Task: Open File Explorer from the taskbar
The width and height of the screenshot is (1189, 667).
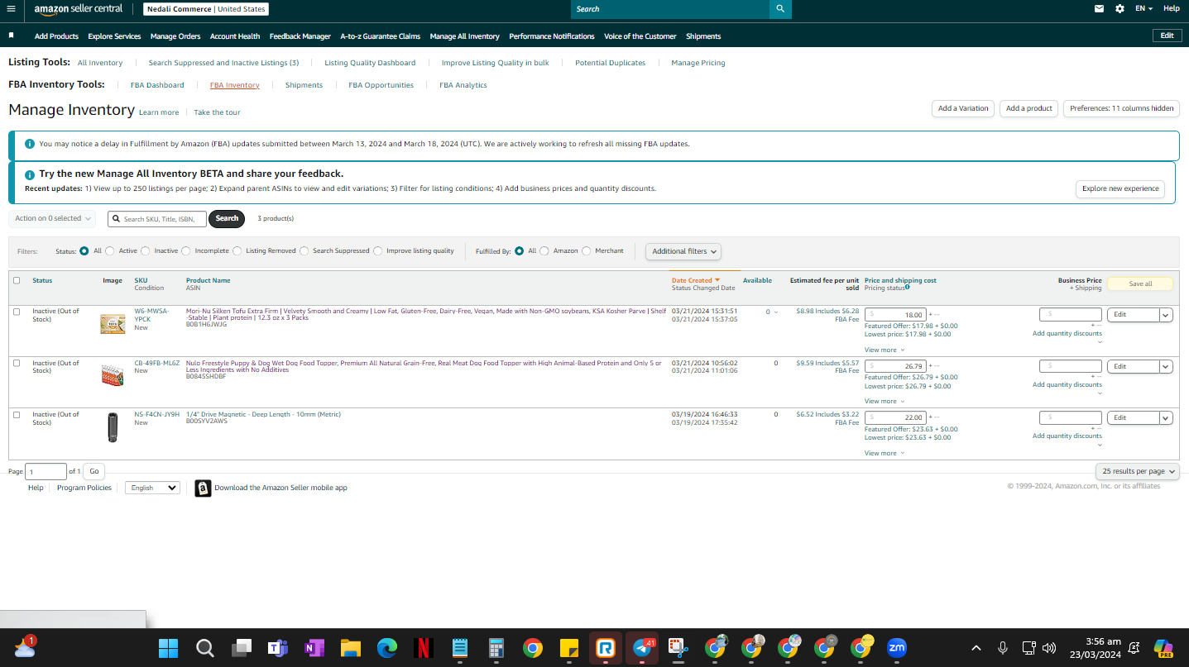Action: (x=350, y=648)
